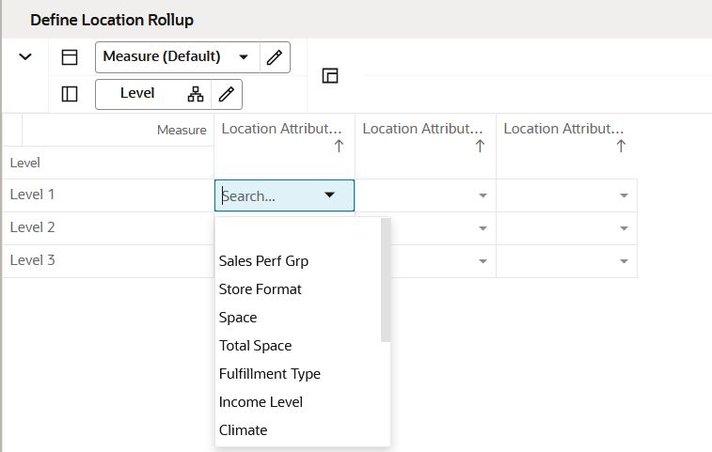Edit the Measure (Default) dimension
The width and height of the screenshot is (712, 452).
(x=274, y=57)
